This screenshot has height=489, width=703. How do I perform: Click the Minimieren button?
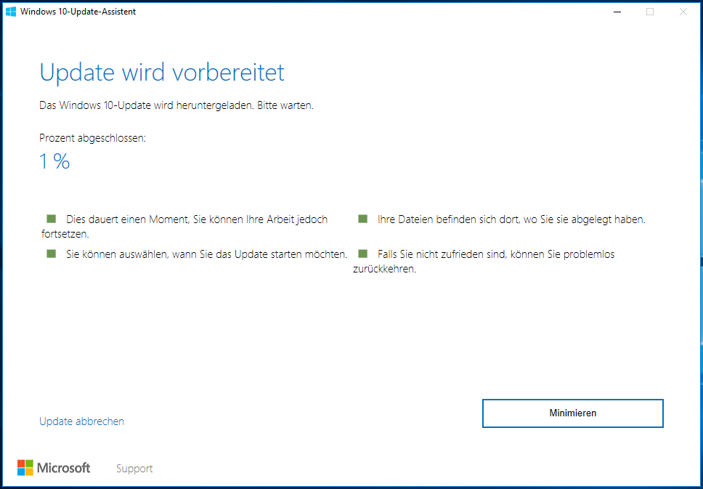(x=572, y=413)
